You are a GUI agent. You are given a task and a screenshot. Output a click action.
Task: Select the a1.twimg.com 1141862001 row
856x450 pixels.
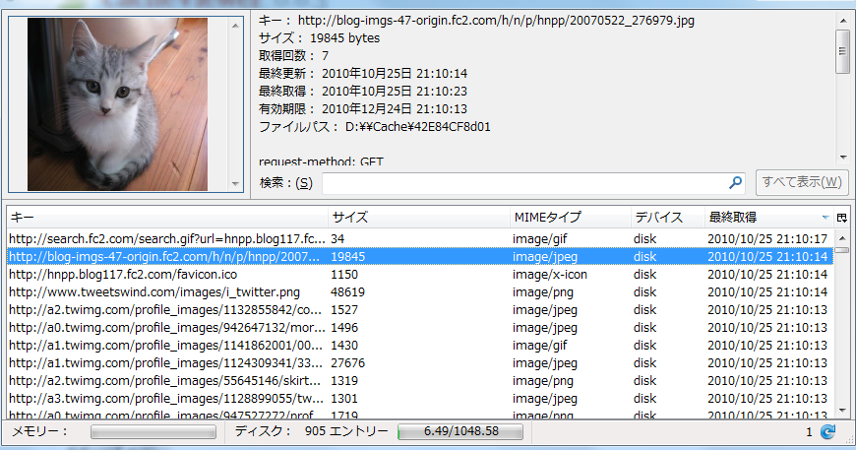pos(420,346)
